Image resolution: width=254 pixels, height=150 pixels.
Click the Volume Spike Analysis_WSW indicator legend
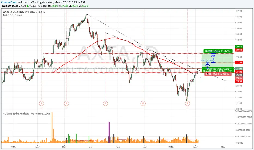pyautogui.click(x=26, y=113)
